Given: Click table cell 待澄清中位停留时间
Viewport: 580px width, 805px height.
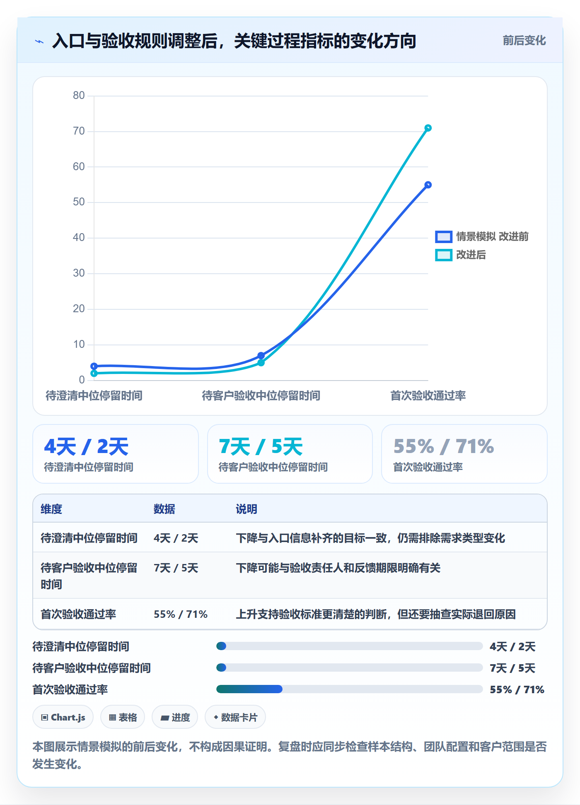Looking at the screenshot, I should tap(89, 538).
